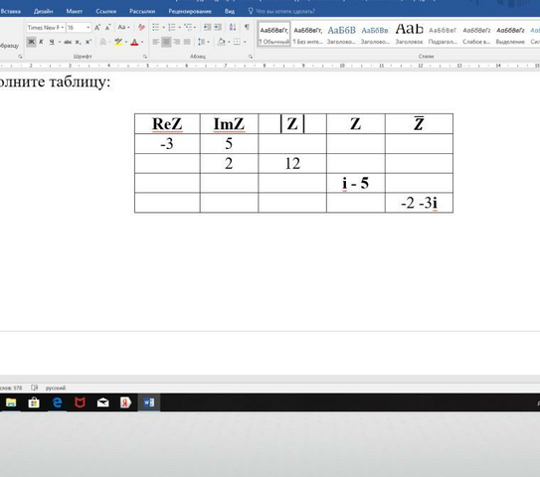540x477 pixels.
Task: Switch to the Рецензирование tab
Action: click(x=190, y=11)
